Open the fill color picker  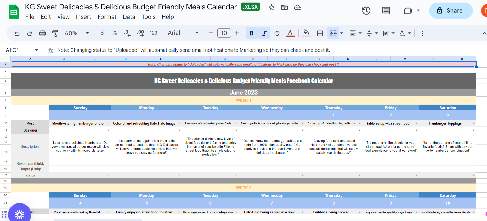pyautogui.click(x=307, y=33)
